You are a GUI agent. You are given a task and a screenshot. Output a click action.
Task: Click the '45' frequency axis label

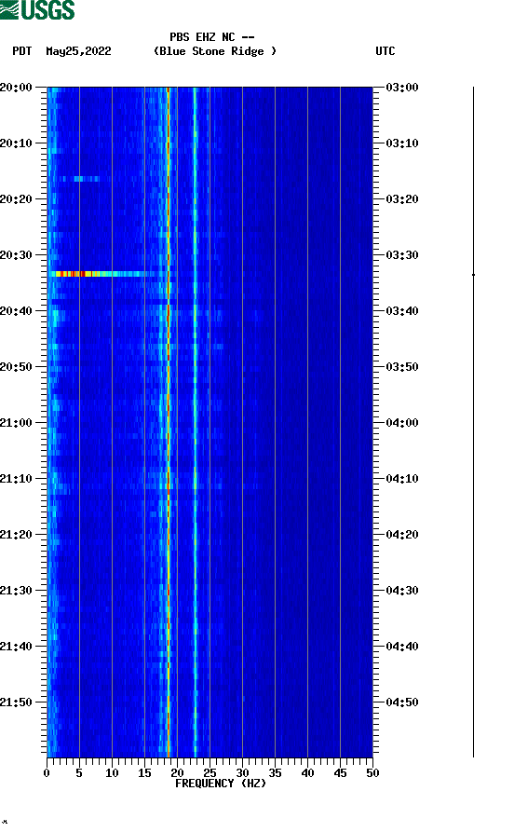point(340,773)
